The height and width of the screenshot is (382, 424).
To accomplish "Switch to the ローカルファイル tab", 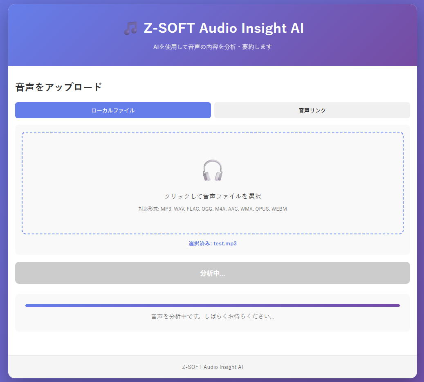I will (x=113, y=110).
